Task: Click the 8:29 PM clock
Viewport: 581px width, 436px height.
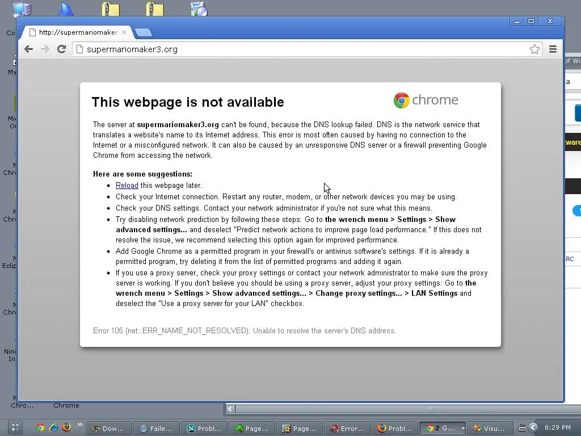Action: (x=557, y=427)
